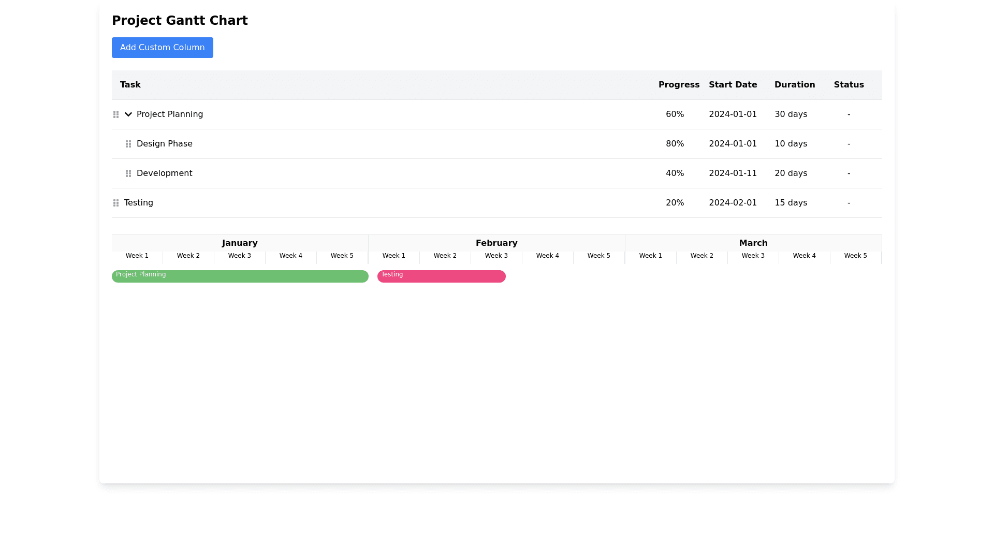This screenshot has width=994, height=559.
Task: Click the Task column header
Action: 130,85
